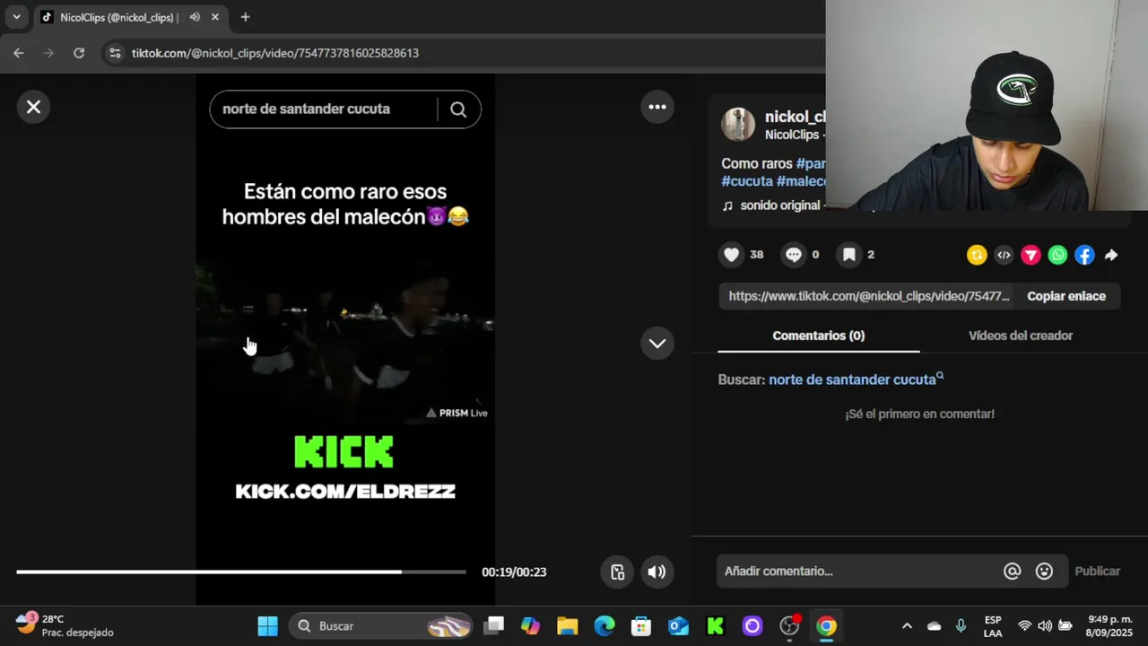Open File Explorer from the taskbar
The width and height of the screenshot is (1148, 646).
pyautogui.click(x=568, y=625)
